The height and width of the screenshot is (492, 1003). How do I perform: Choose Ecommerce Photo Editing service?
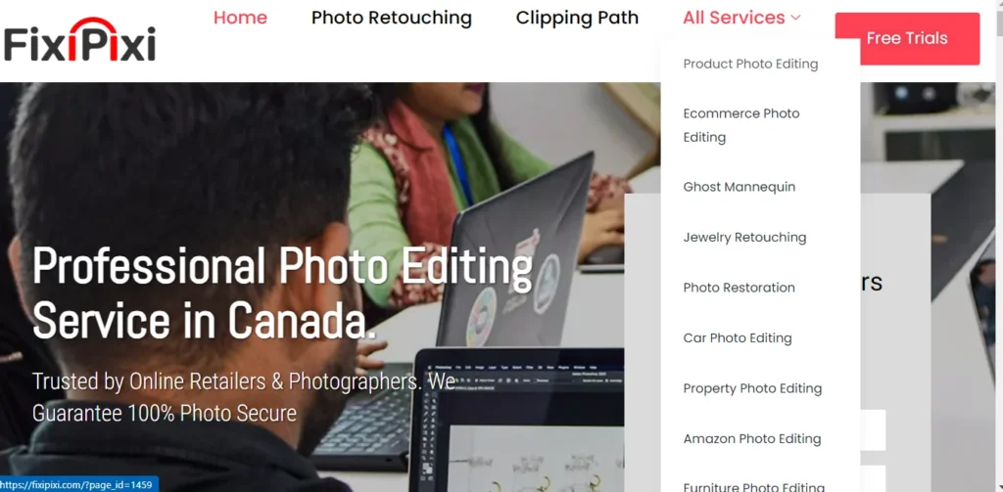(x=741, y=125)
